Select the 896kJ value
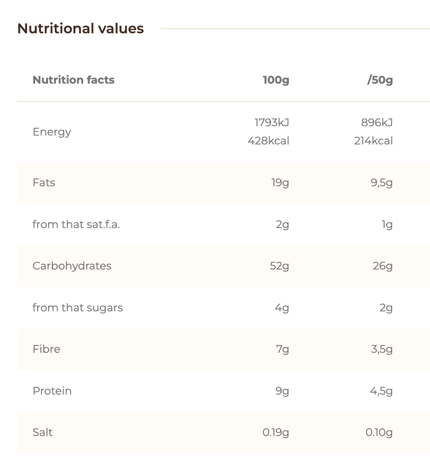Image resolution: width=430 pixels, height=474 pixels. click(x=377, y=122)
